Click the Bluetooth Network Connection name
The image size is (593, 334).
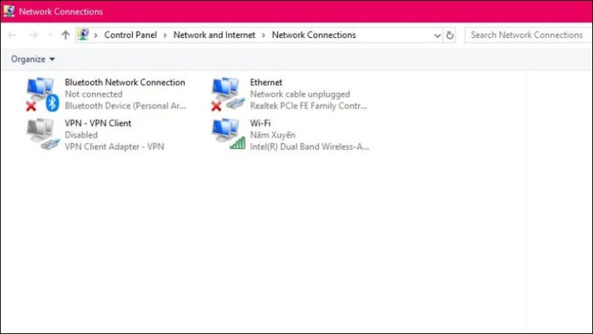(x=125, y=82)
